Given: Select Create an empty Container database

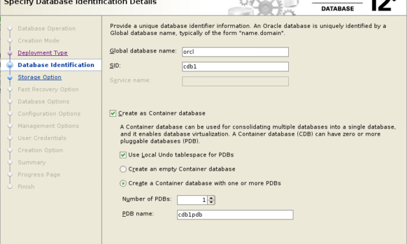Looking at the screenshot, I should [123, 169].
